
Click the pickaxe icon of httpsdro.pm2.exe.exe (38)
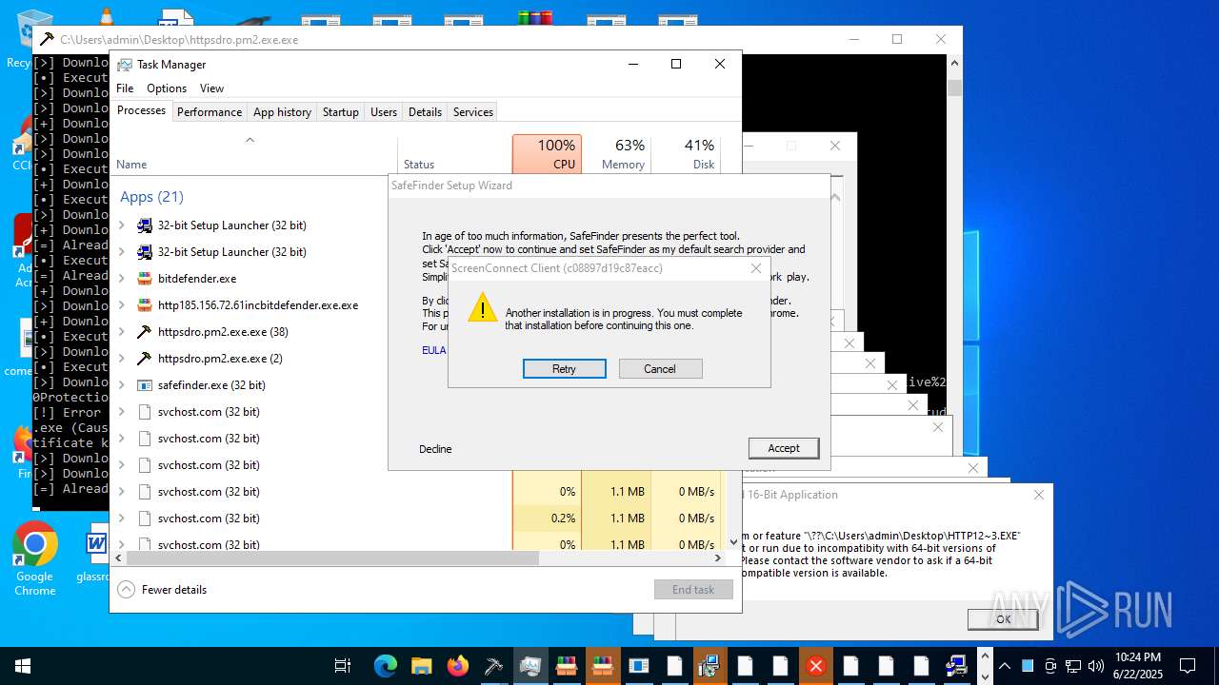pyautogui.click(x=145, y=332)
